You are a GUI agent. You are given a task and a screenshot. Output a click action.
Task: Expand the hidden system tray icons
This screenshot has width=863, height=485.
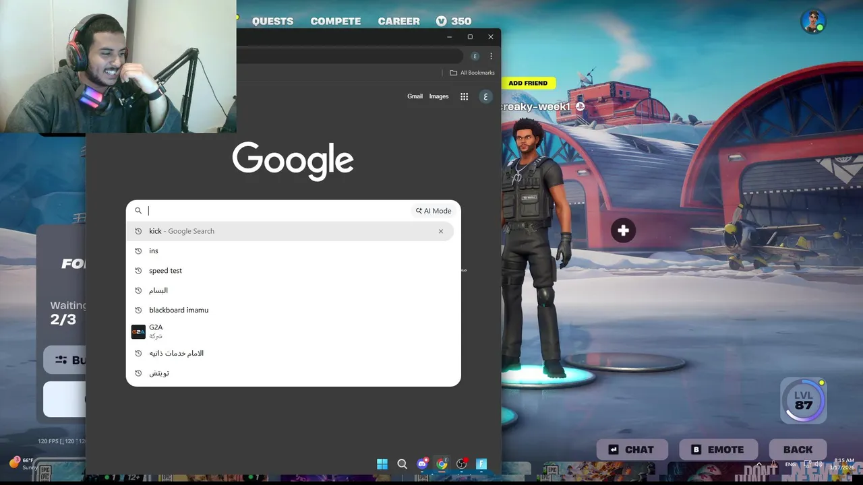coord(759,464)
